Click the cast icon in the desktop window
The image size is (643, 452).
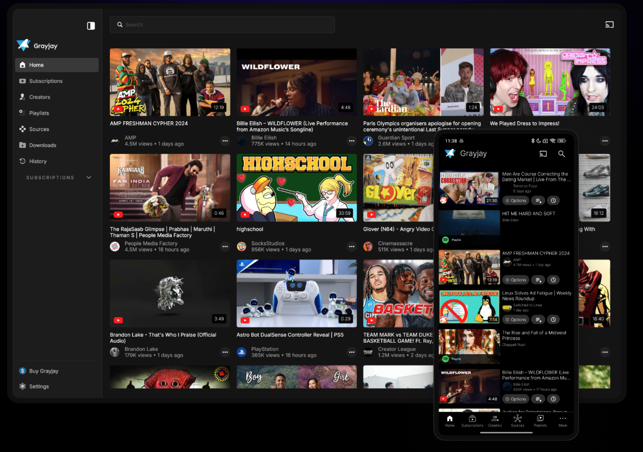[x=609, y=24]
